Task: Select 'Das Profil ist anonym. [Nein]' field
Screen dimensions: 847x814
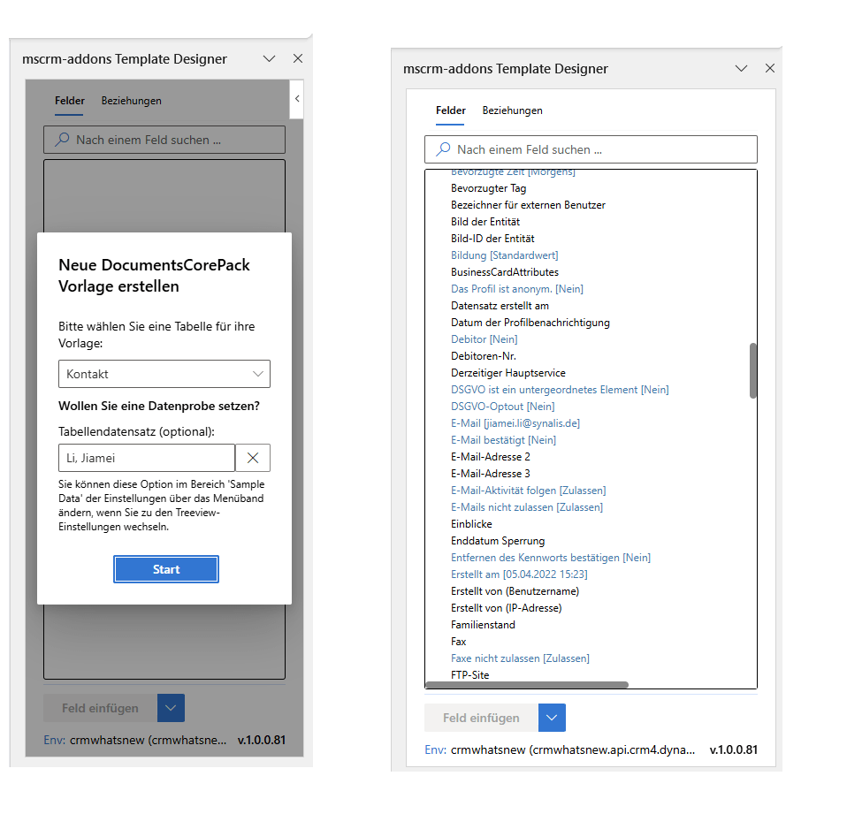Action: pos(517,289)
